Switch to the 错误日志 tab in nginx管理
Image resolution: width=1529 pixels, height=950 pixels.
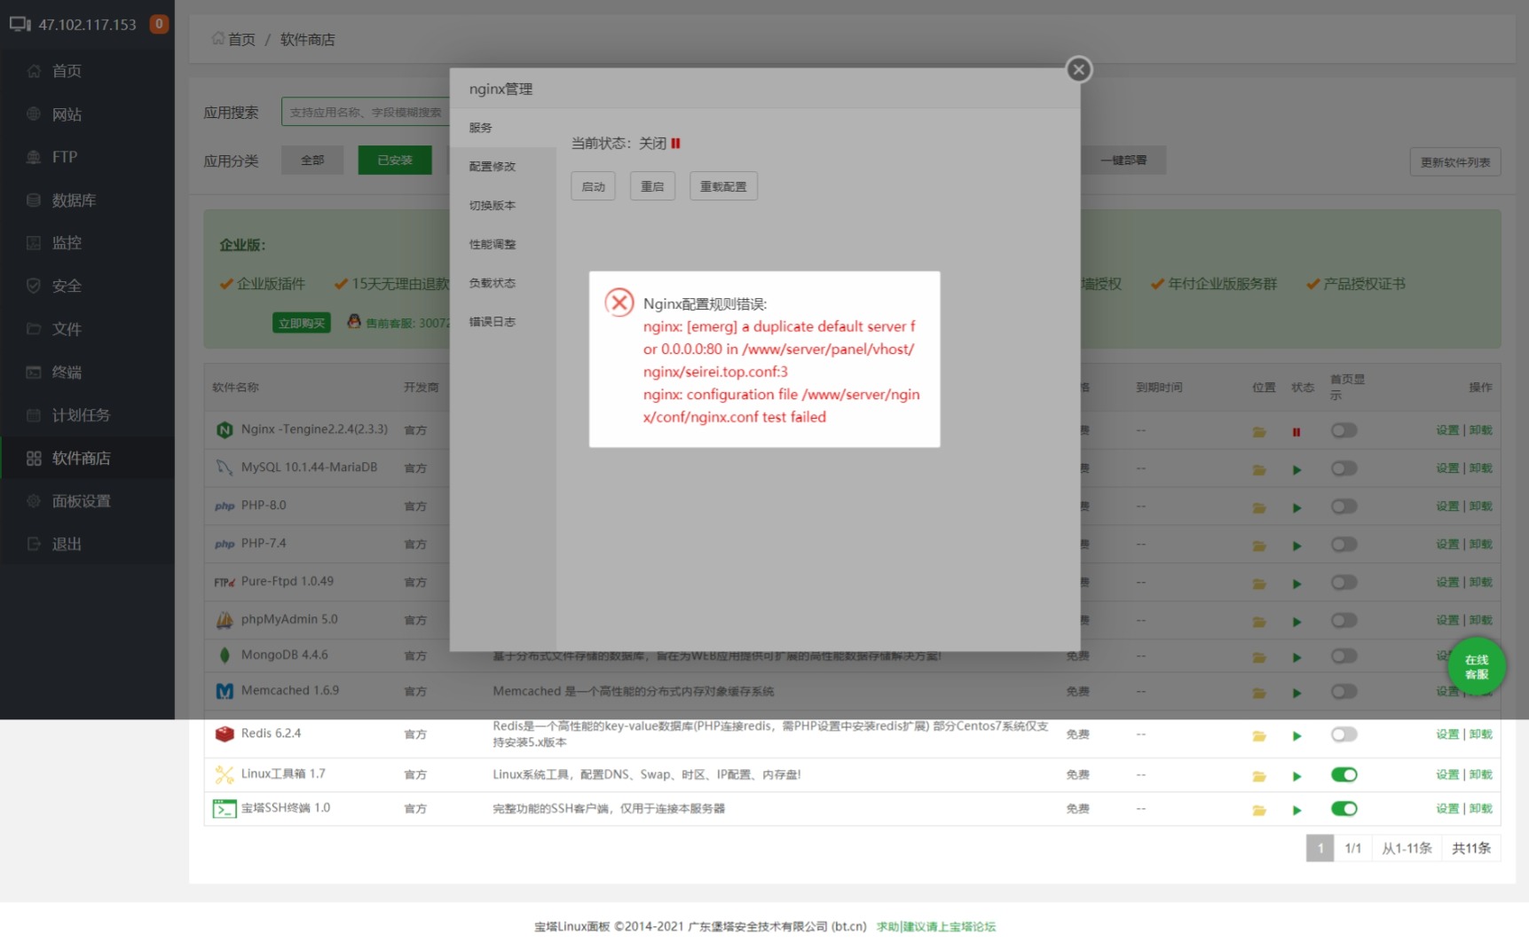[x=493, y=322]
